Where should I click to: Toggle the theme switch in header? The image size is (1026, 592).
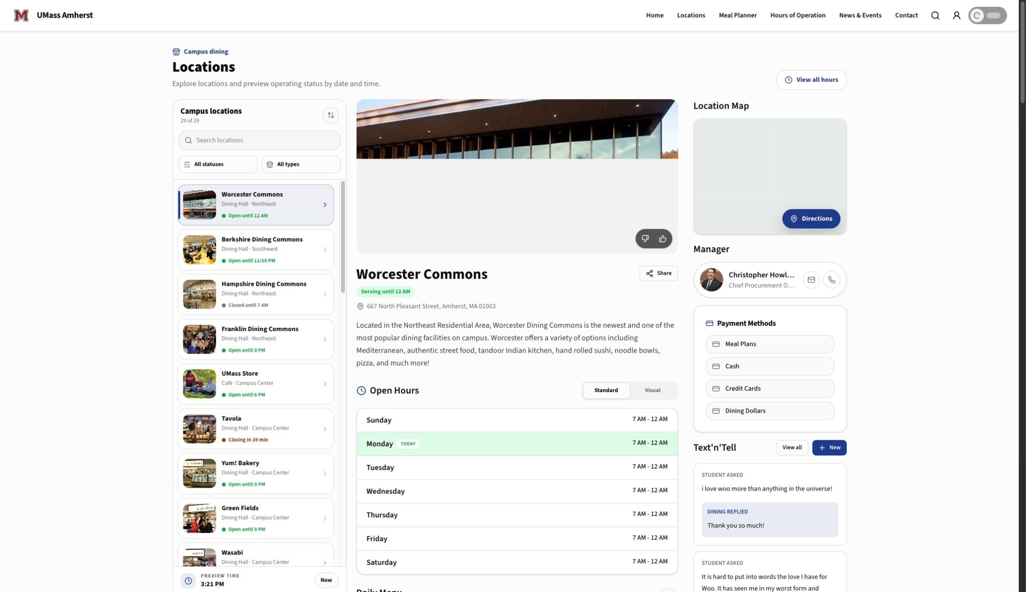(x=987, y=16)
